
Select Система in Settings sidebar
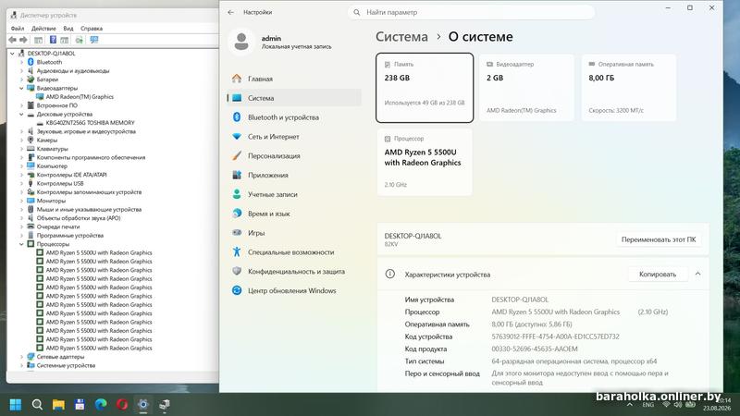[294, 98]
